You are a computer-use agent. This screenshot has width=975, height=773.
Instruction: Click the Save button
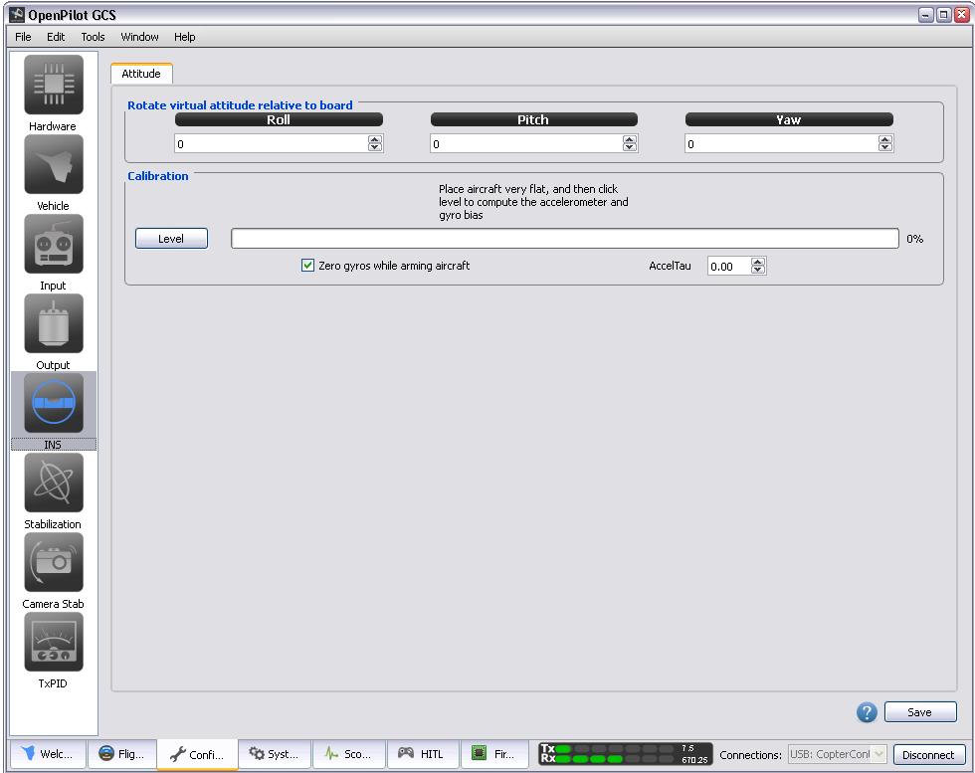[920, 712]
